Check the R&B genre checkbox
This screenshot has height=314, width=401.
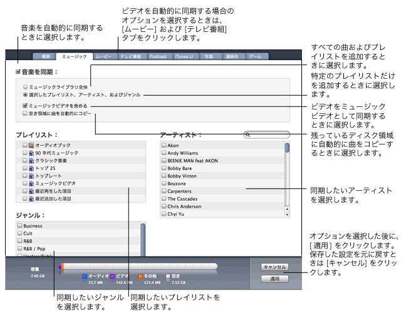click(x=19, y=241)
